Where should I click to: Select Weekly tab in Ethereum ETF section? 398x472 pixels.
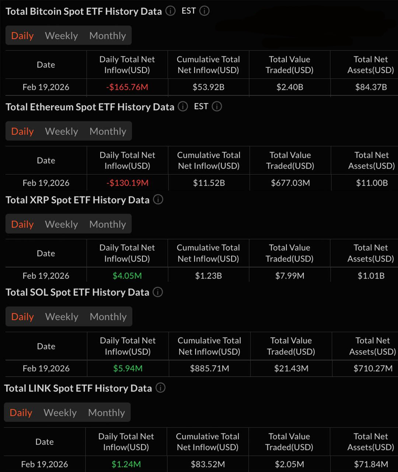coord(61,131)
